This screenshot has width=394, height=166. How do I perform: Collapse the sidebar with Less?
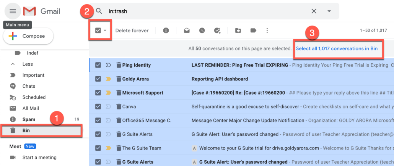pyautogui.click(x=28, y=64)
